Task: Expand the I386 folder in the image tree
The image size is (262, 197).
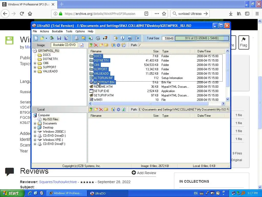Action: [x=35, y=63]
